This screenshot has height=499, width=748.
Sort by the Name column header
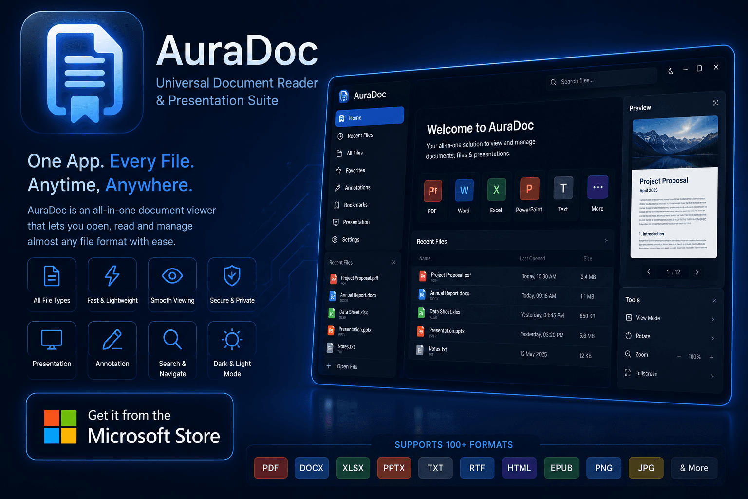[425, 259]
